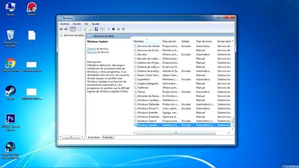This screenshot has height=168, width=299.
Task: Select the windows-upda file on desktop
Action: [32, 67]
